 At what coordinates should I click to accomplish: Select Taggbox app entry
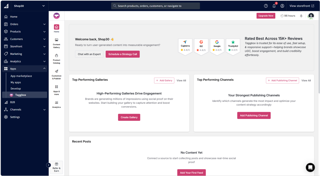click(x=25, y=95)
